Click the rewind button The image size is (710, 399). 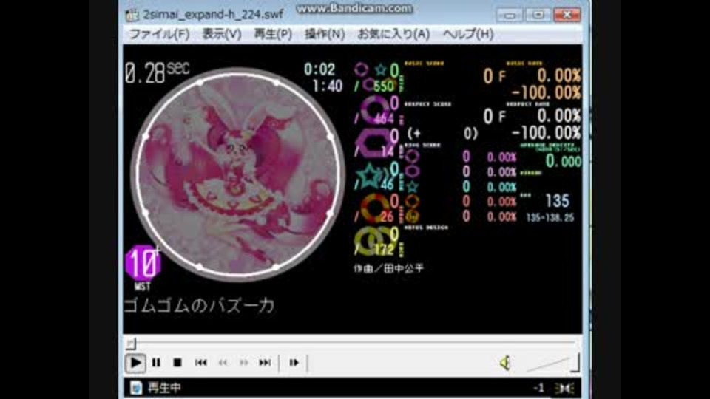click(223, 363)
